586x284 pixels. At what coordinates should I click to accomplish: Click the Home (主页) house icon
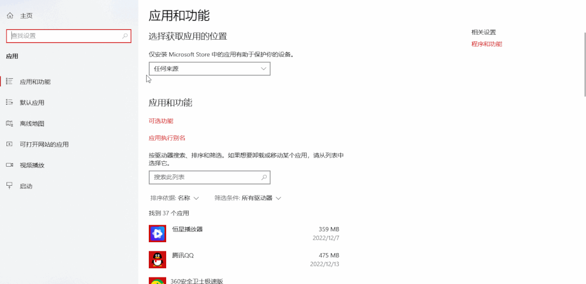pyautogui.click(x=10, y=15)
